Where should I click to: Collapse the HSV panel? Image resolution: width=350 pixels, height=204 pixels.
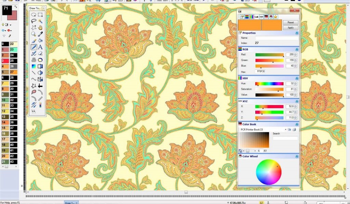(x=297, y=78)
